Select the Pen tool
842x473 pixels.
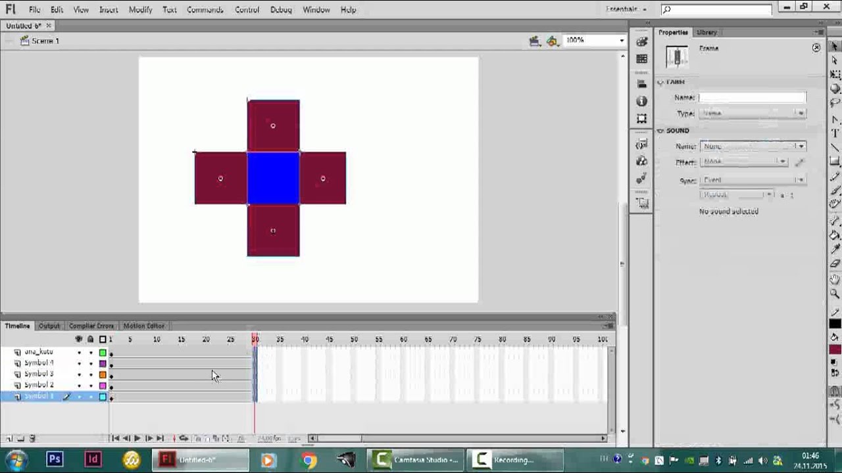(x=835, y=120)
